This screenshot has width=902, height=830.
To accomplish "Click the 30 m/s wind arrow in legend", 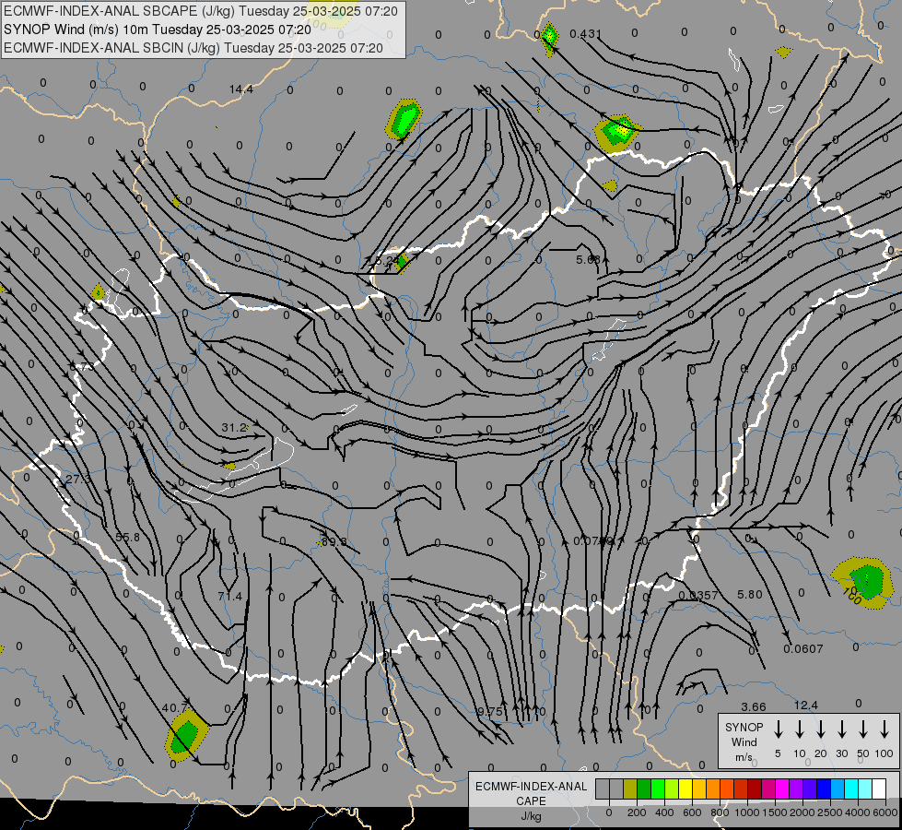I will (x=841, y=729).
